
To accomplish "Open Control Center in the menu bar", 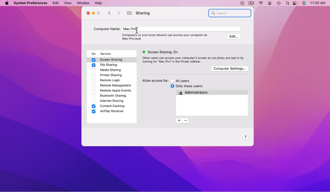I will (x=295, y=3).
